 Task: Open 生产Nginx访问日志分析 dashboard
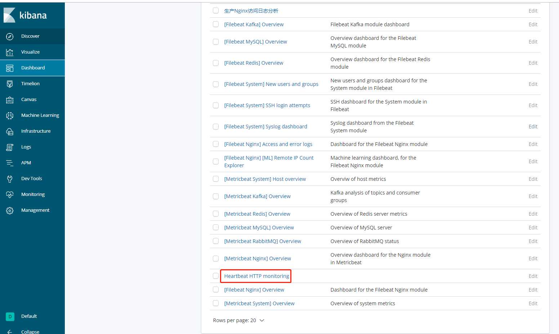point(251,11)
